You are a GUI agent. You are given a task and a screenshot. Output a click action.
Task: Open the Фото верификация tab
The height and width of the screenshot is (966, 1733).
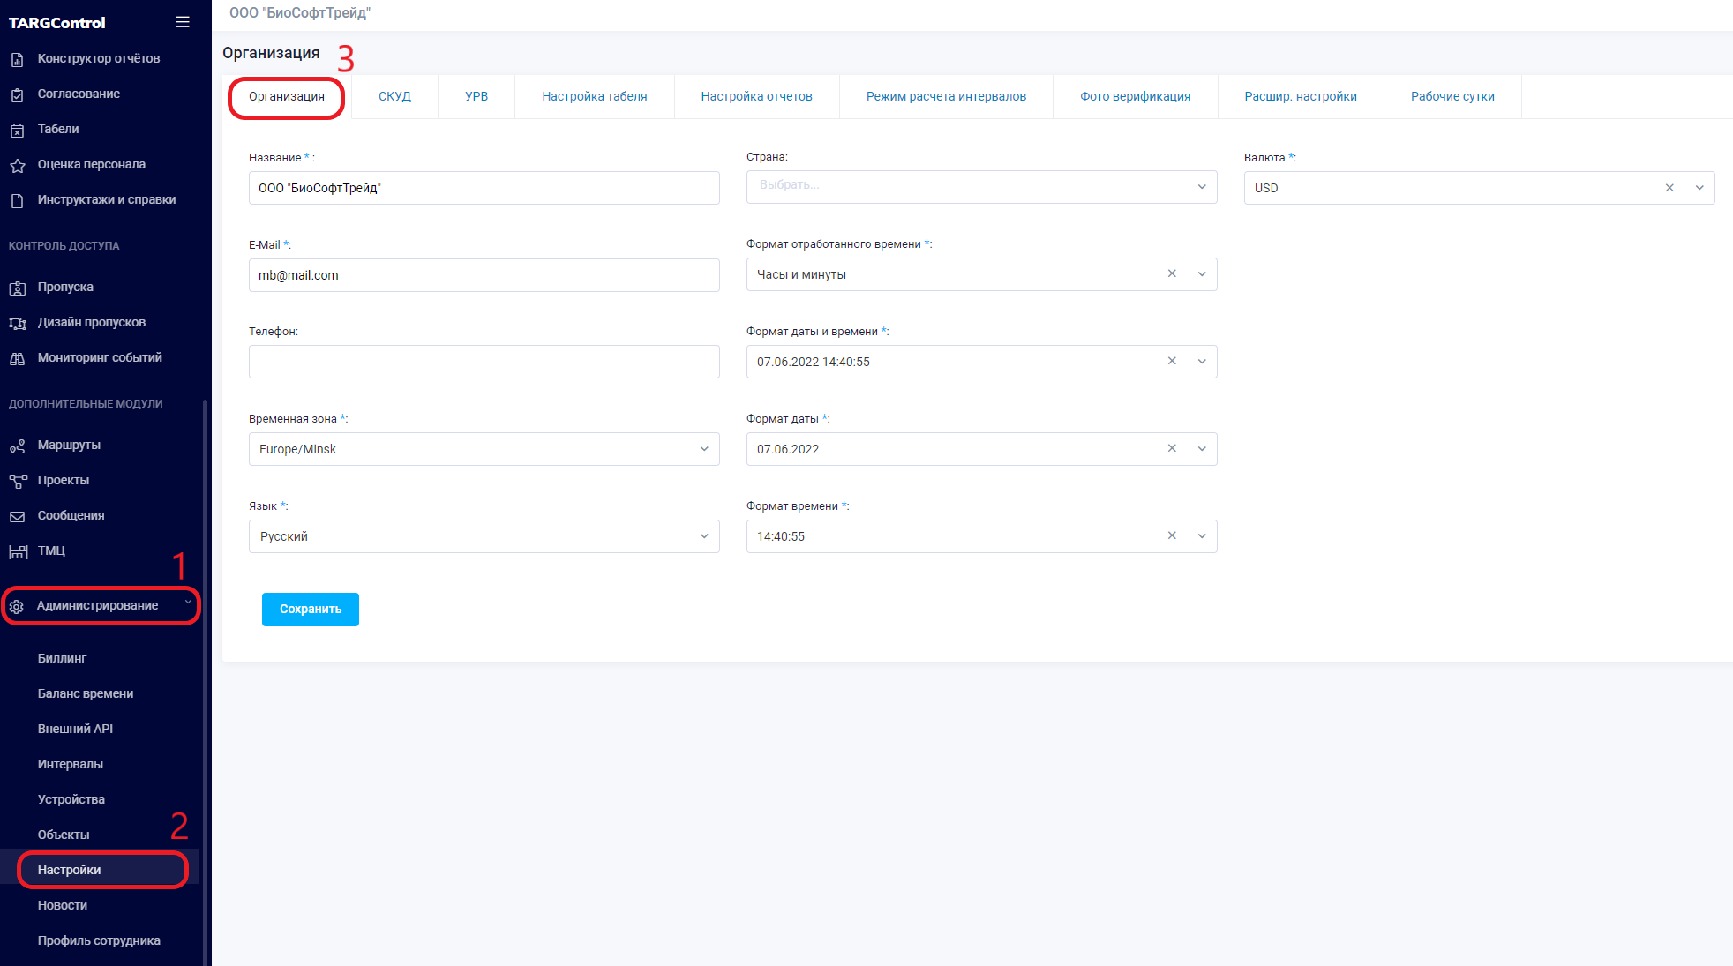(x=1136, y=97)
